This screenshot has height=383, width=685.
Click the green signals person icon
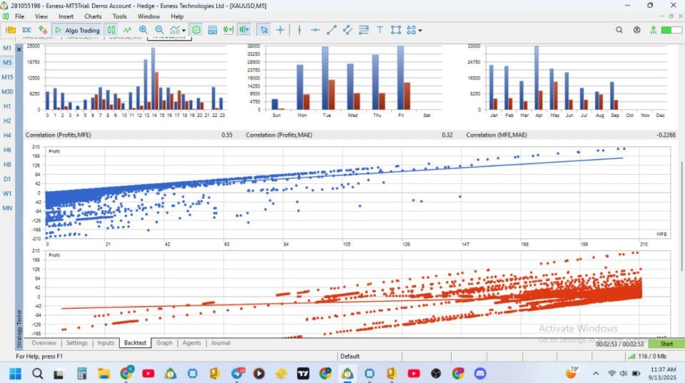pos(653,30)
